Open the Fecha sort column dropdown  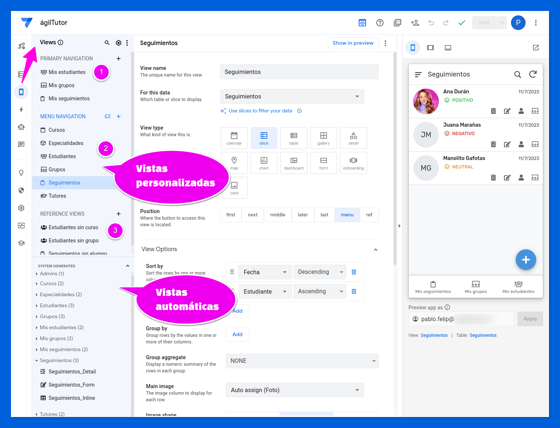(x=265, y=272)
